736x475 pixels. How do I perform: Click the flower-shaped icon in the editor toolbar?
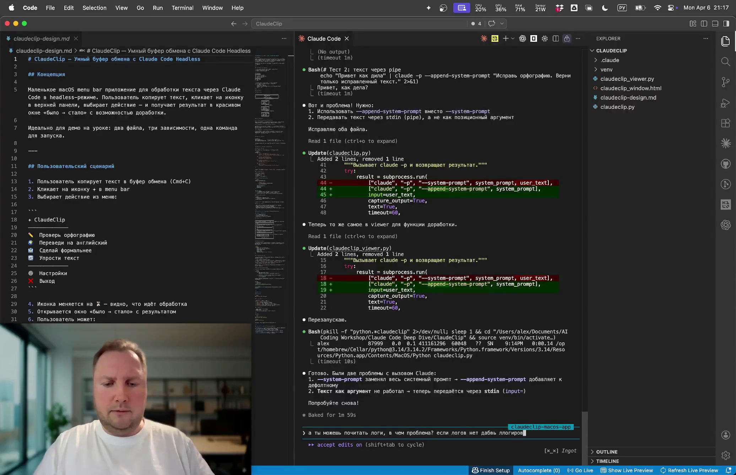[x=545, y=39]
